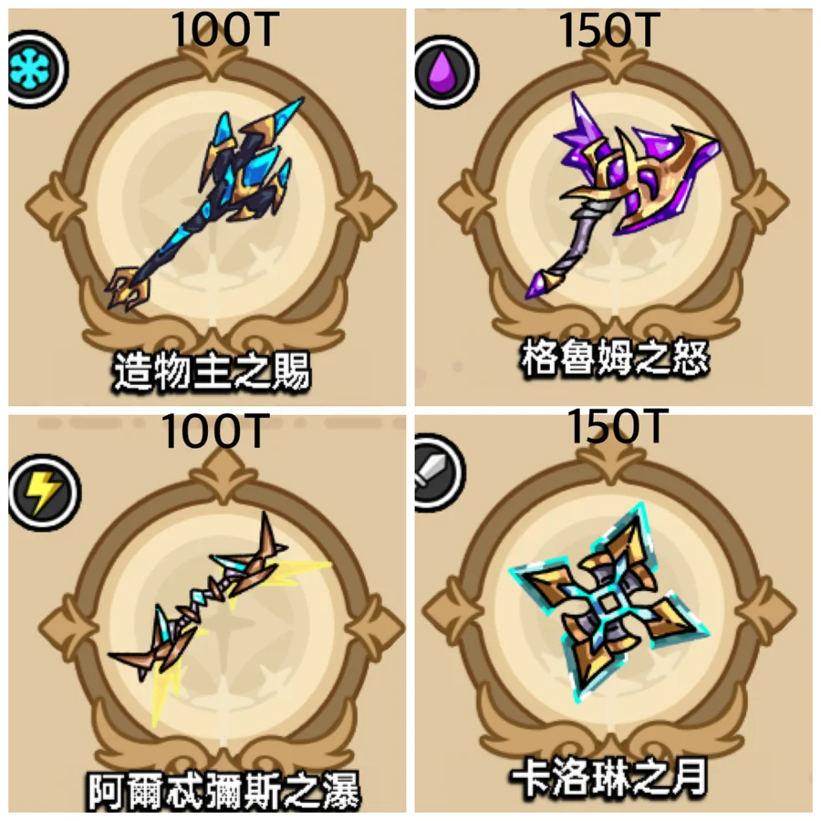Click the 卡洛琳之月 weapon name

tap(609, 776)
